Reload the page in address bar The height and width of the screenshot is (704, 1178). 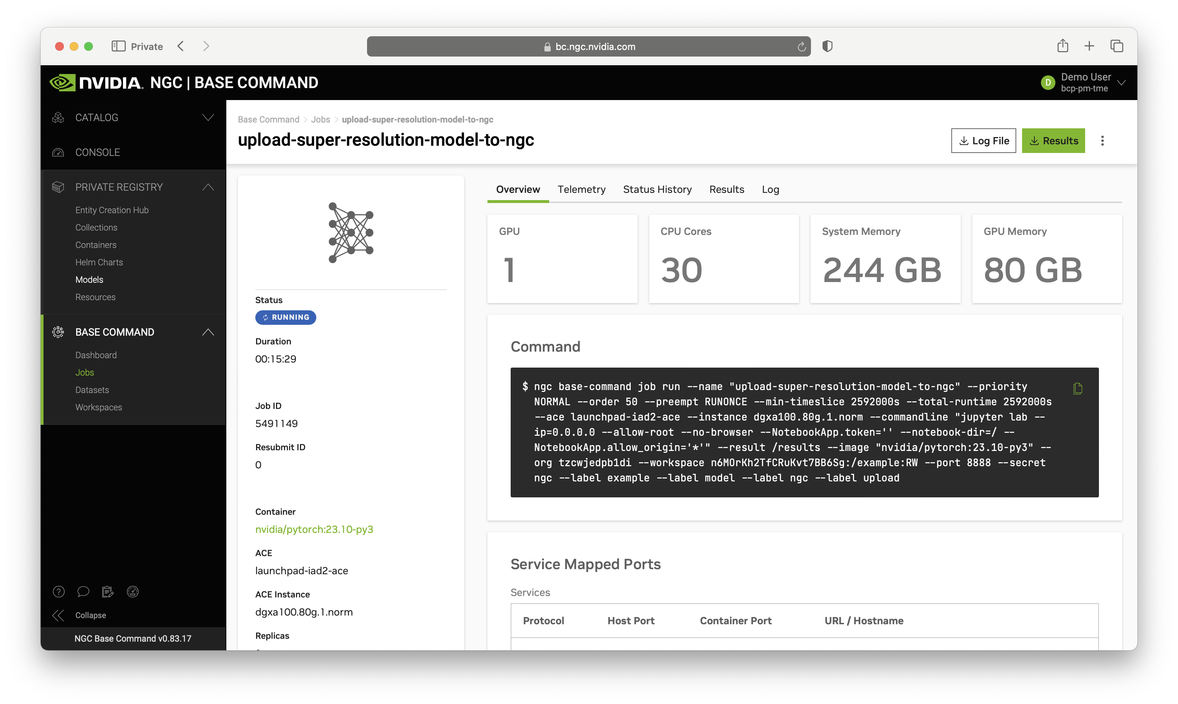(801, 46)
